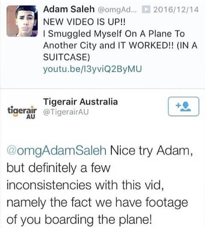Screen dimensions: 205x228
Task: Select the "SUITCASE)" tweet text
Action: pyautogui.click(x=67, y=57)
